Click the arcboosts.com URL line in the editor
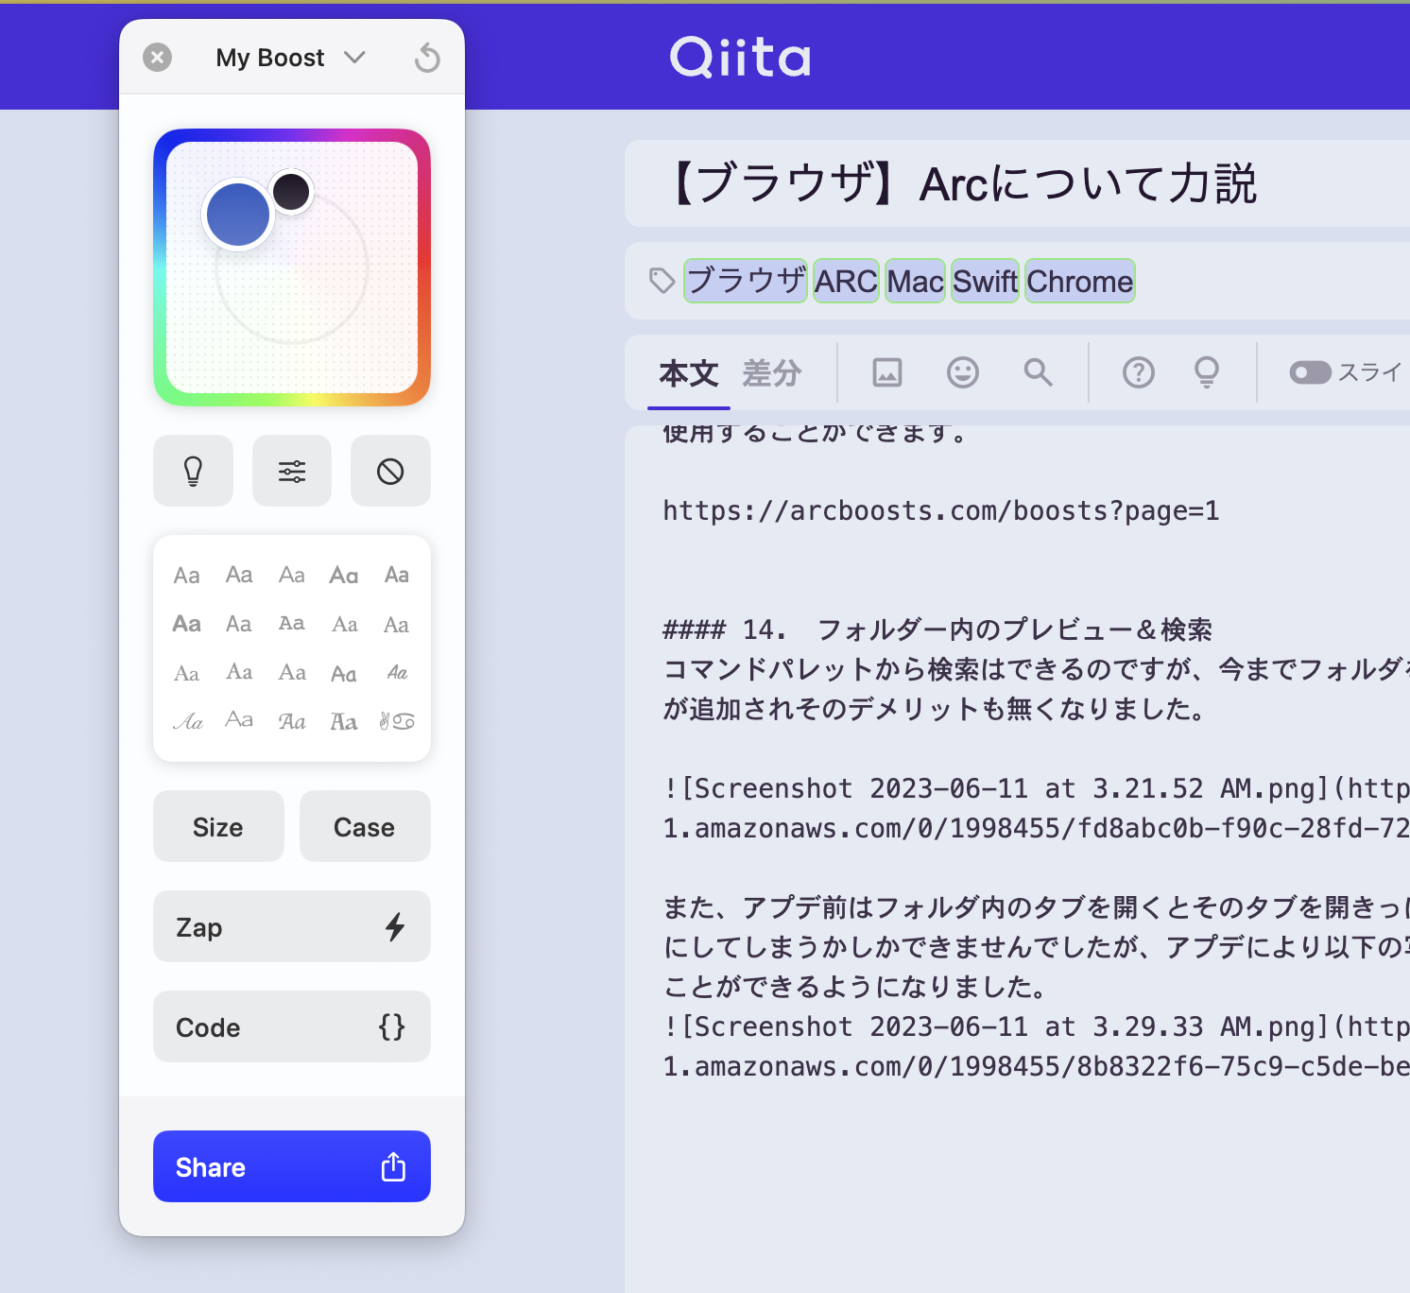 tap(941, 510)
